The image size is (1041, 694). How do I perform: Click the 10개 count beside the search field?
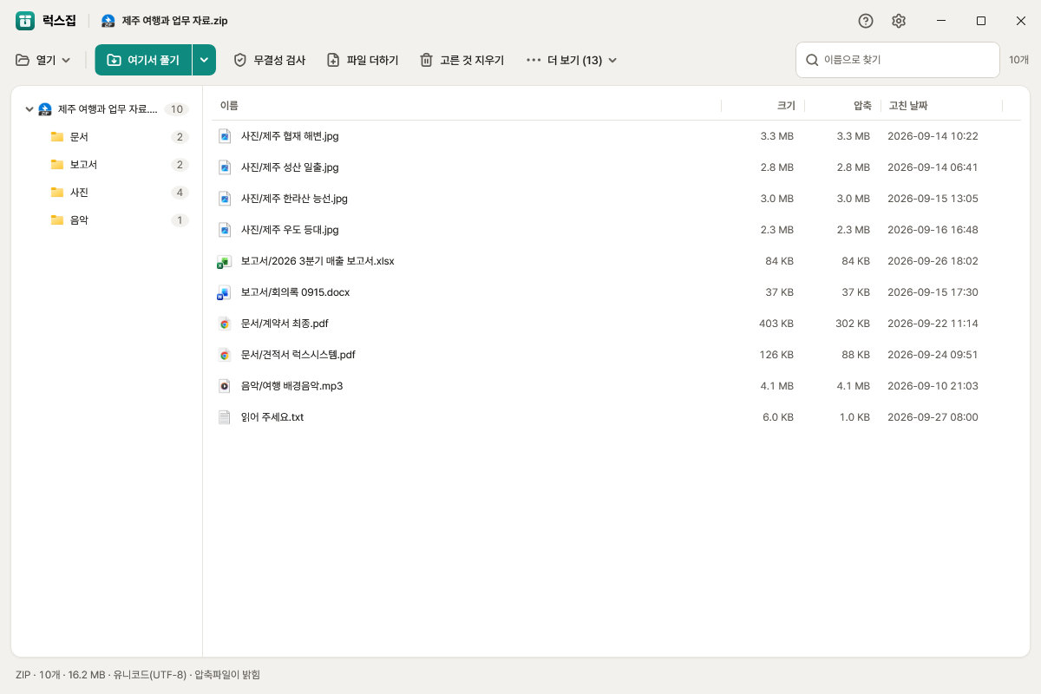pos(1019,60)
